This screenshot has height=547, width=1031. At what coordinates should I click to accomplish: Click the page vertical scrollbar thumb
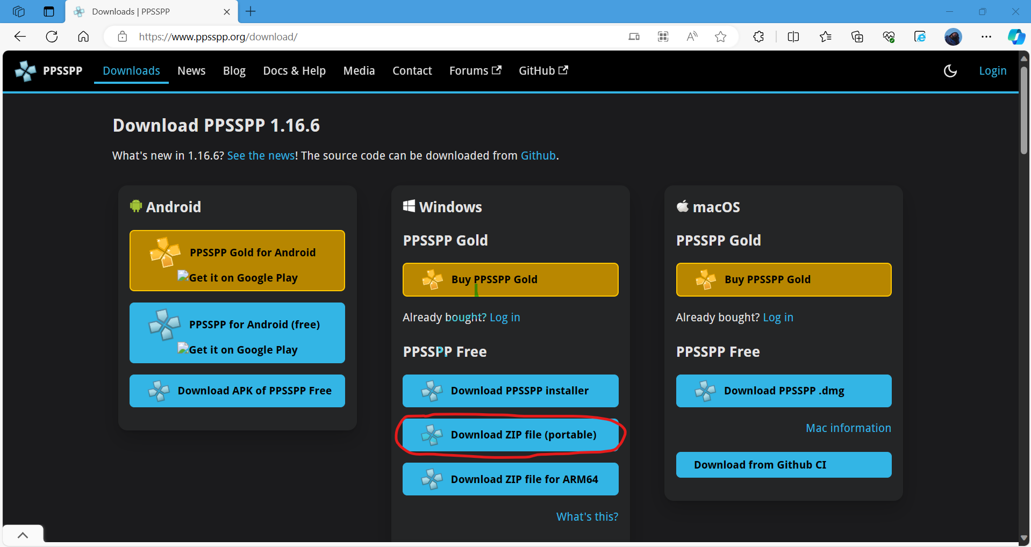[1023, 110]
